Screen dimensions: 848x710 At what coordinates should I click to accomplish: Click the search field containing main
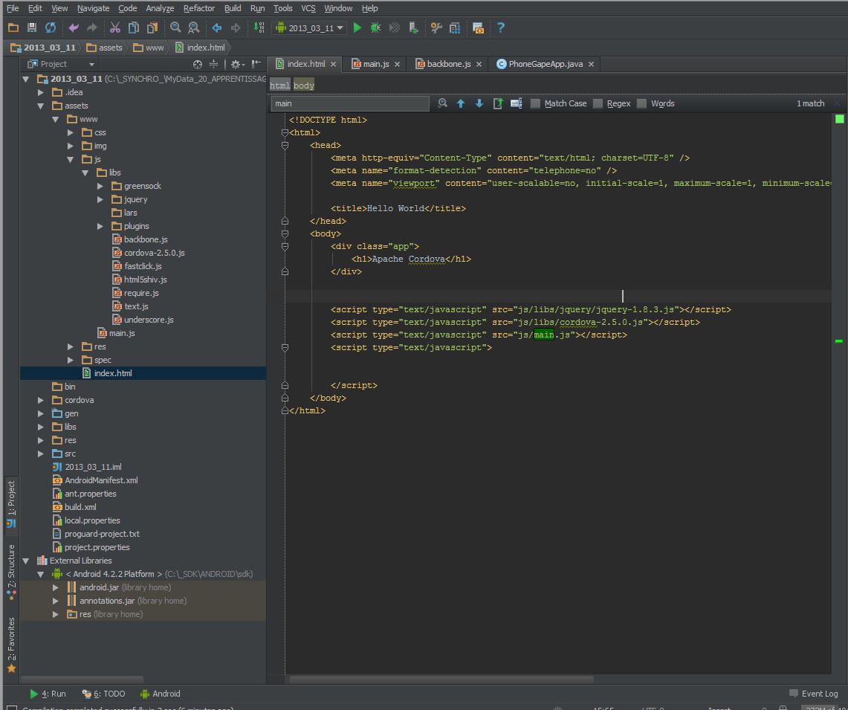(350, 103)
